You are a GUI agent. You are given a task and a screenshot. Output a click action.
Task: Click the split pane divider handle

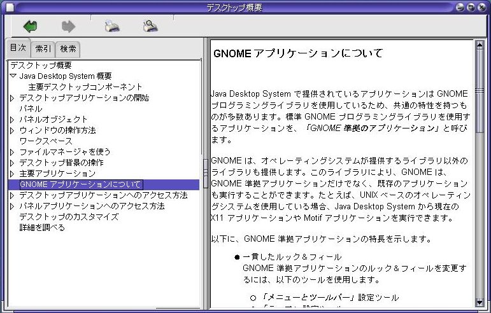(x=206, y=173)
